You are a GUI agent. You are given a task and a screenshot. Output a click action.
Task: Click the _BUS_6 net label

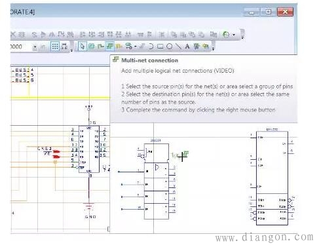point(22,80)
